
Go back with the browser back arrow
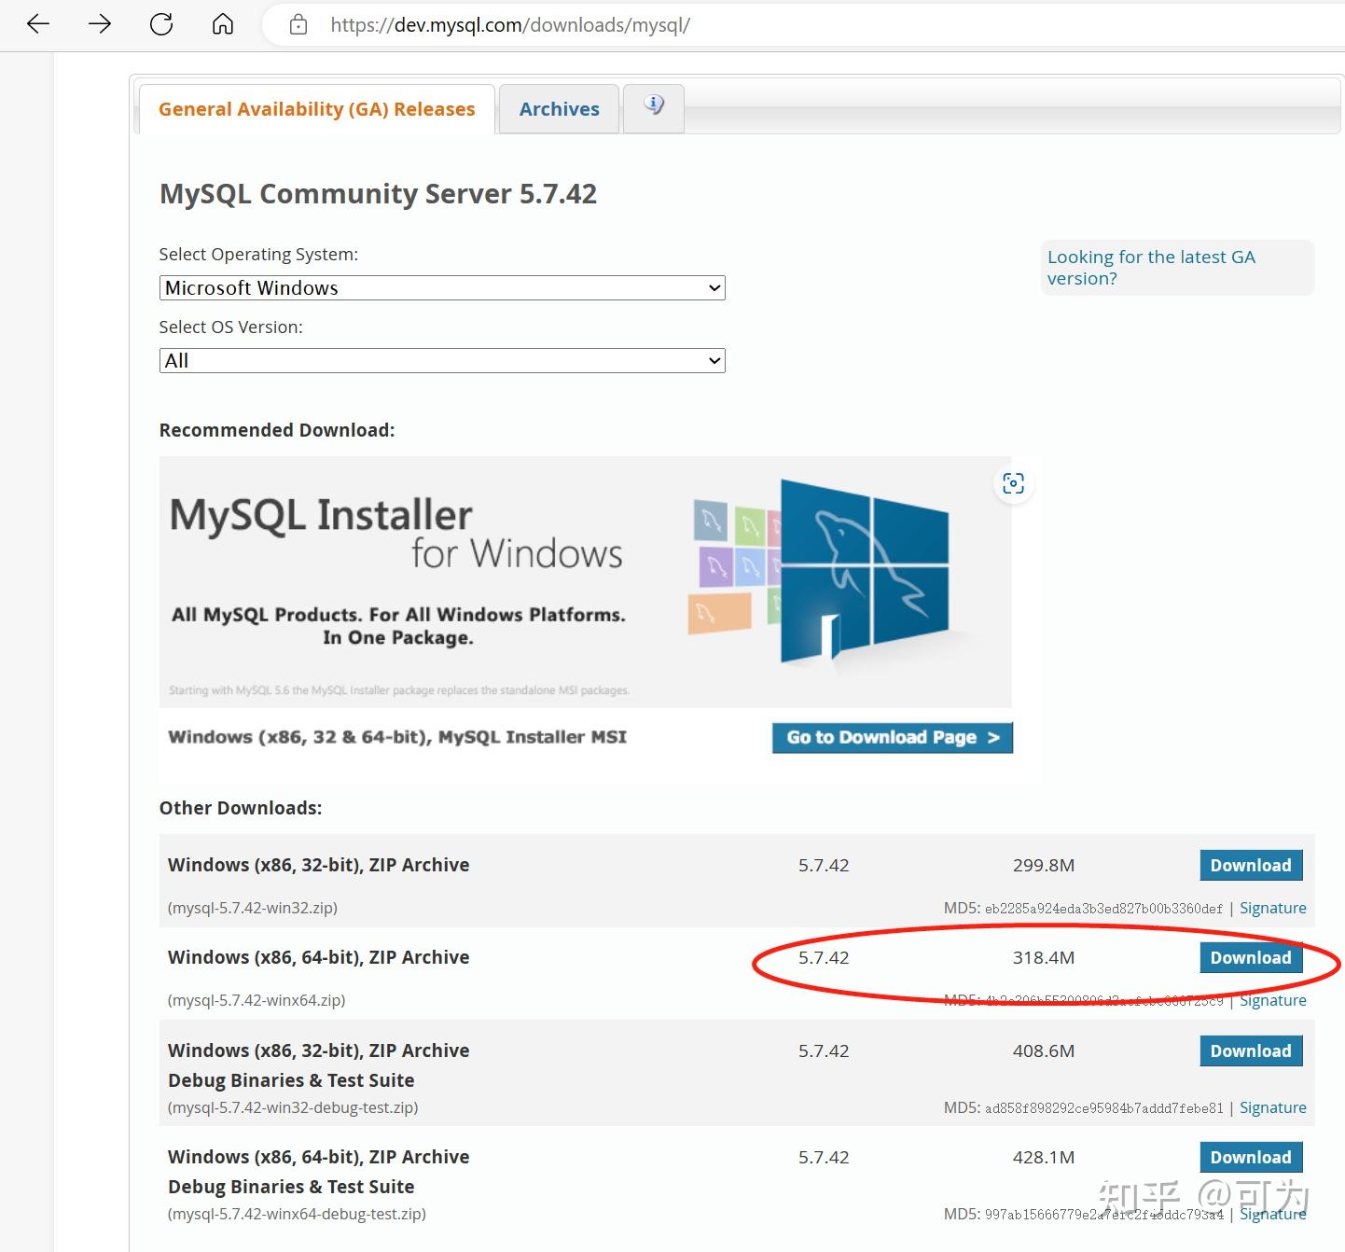point(38,24)
